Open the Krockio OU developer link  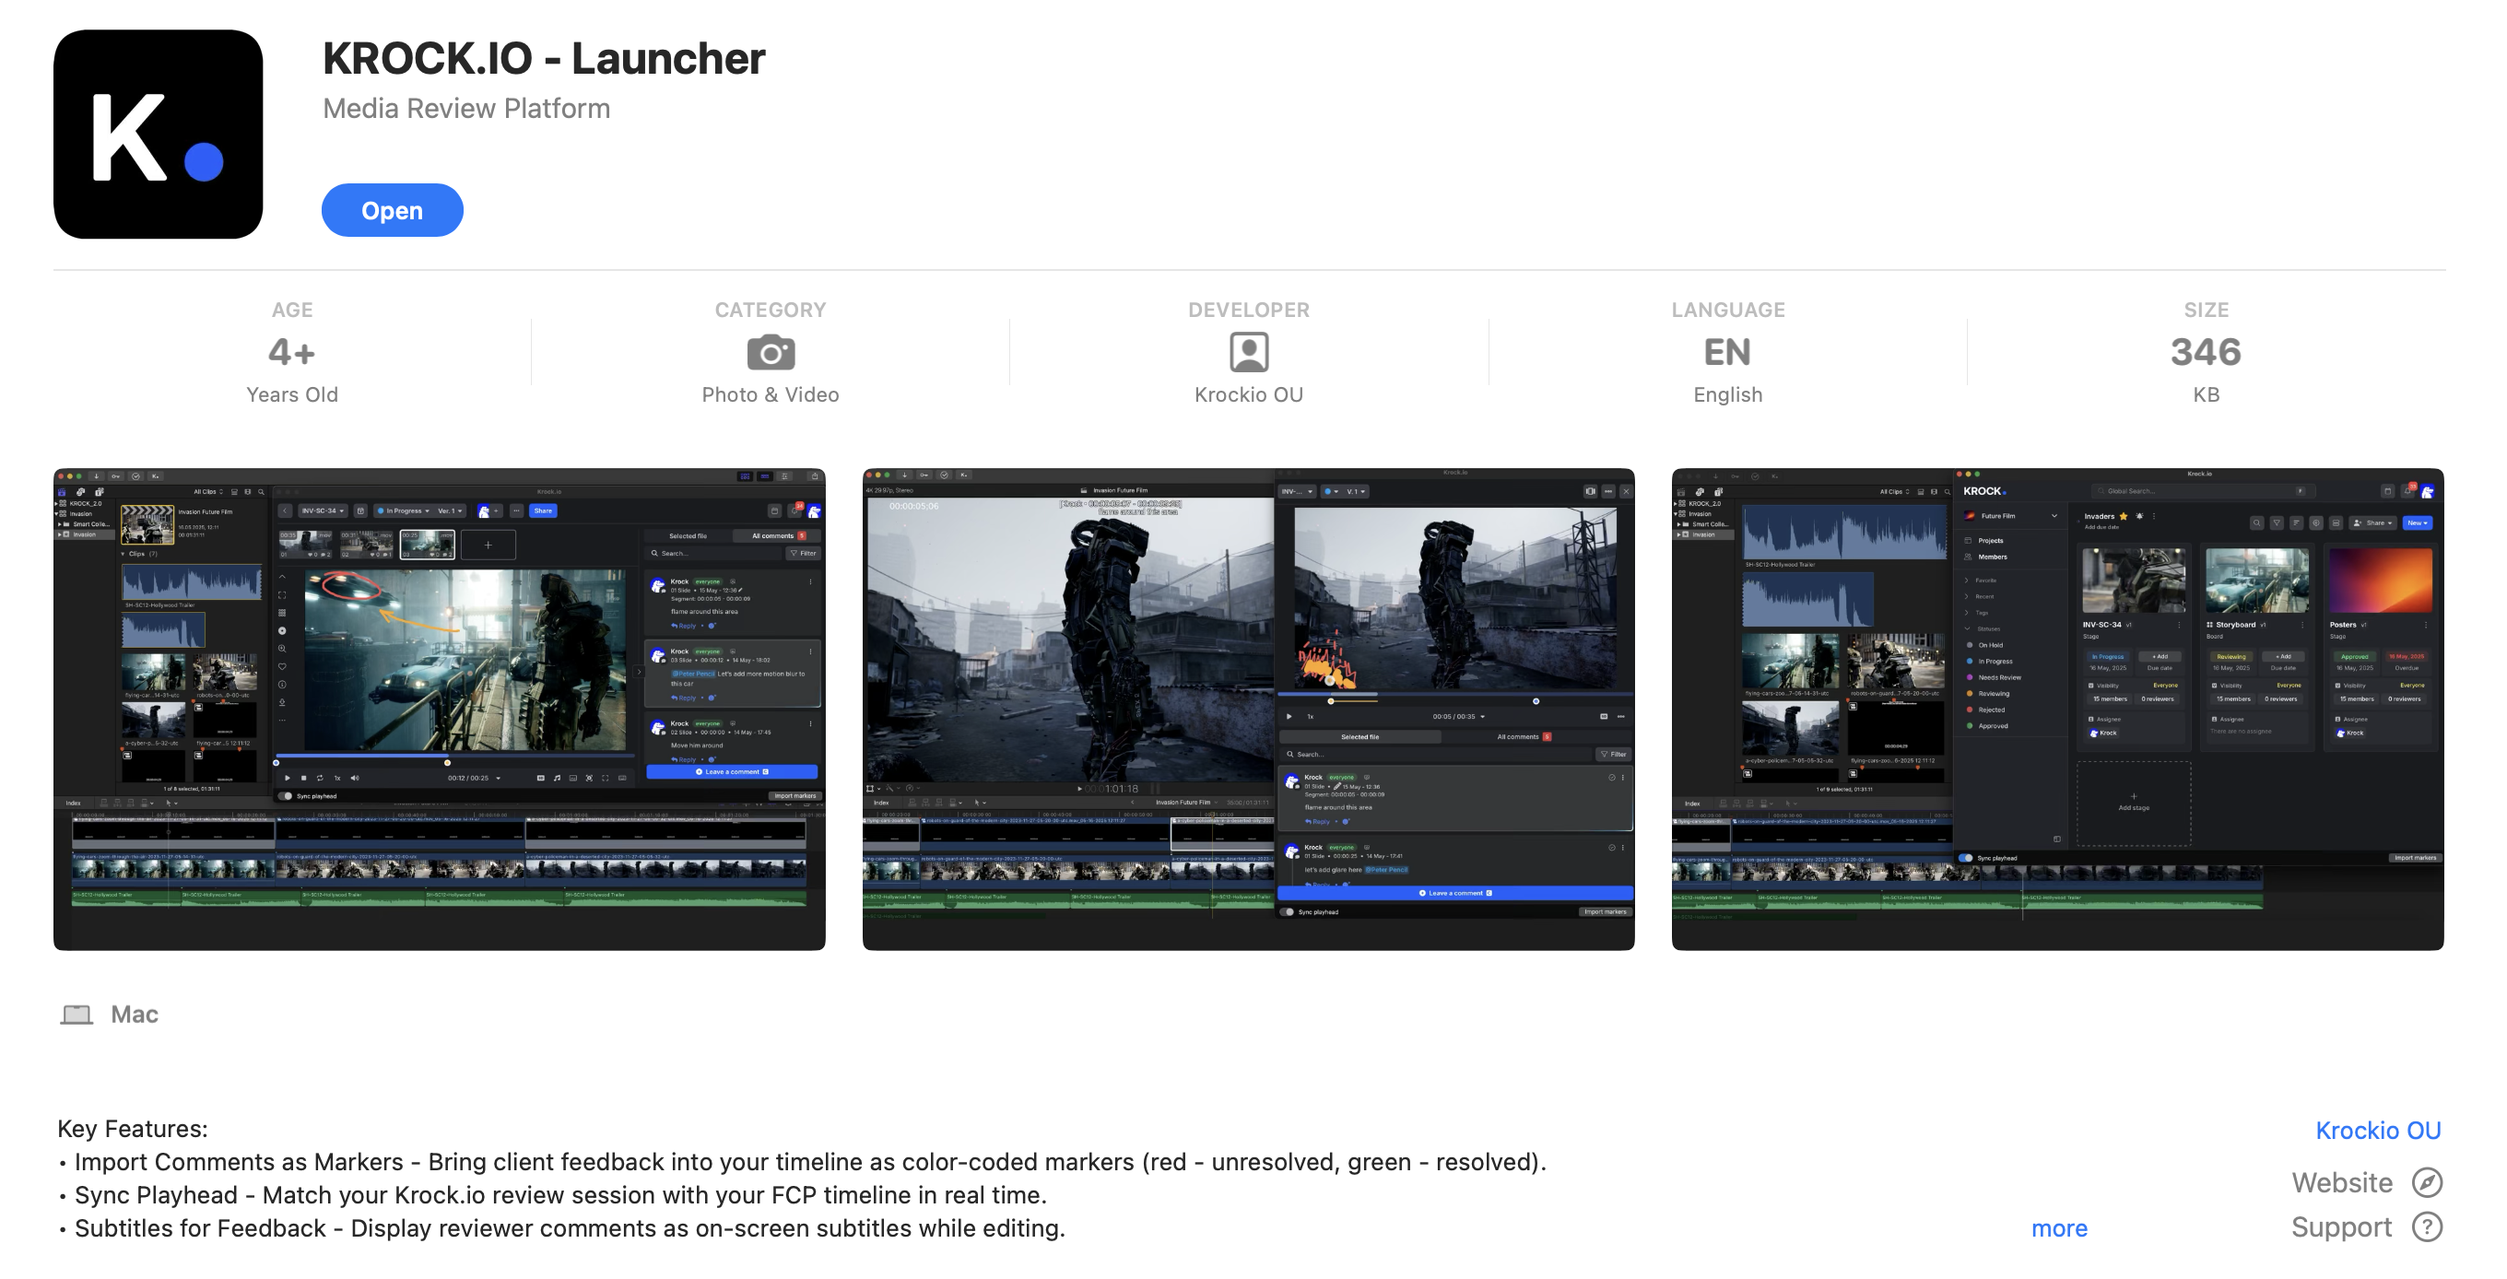pyautogui.click(x=2377, y=1131)
